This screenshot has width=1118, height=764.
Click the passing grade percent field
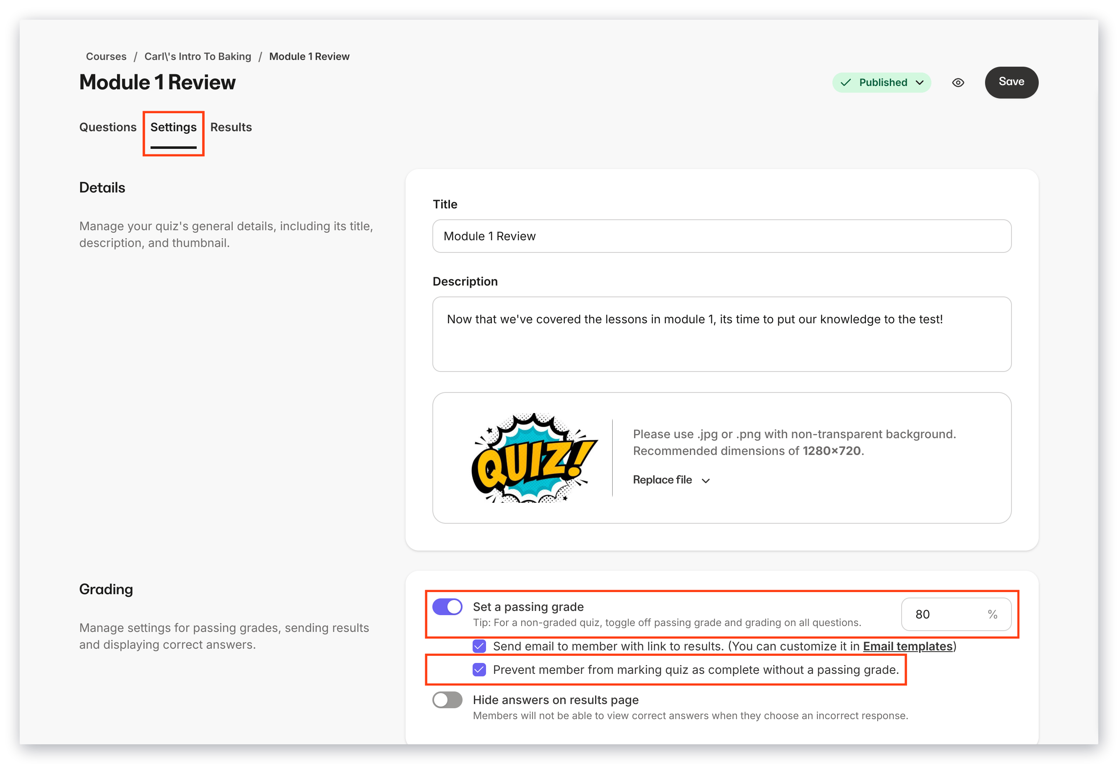pos(956,614)
